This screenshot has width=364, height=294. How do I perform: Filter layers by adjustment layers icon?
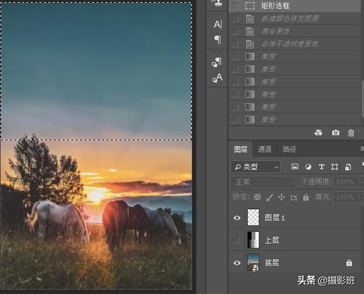pyautogui.click(x=308, y=167)
